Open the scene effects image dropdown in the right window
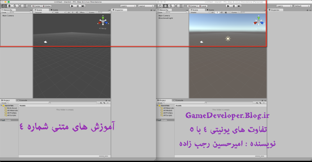Image resolution: width=312 pixels, height=162 pixels. tap(226, 12)
